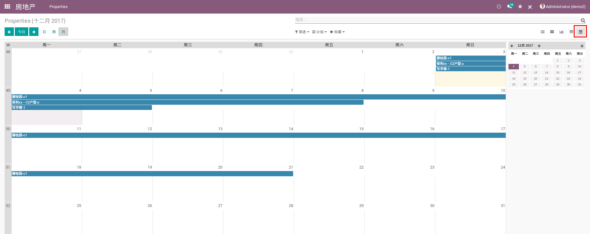Open the activities clock icon
The width and height of the screenshot is (590, 234).
(499, 6)
